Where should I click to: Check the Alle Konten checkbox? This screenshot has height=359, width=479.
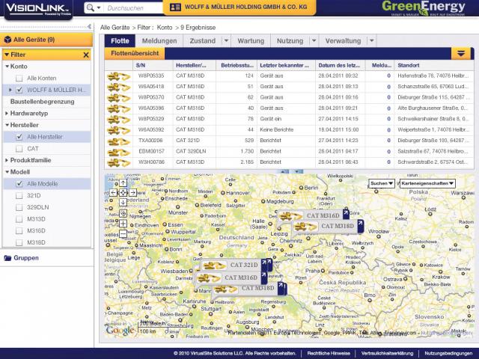(19, 78)
